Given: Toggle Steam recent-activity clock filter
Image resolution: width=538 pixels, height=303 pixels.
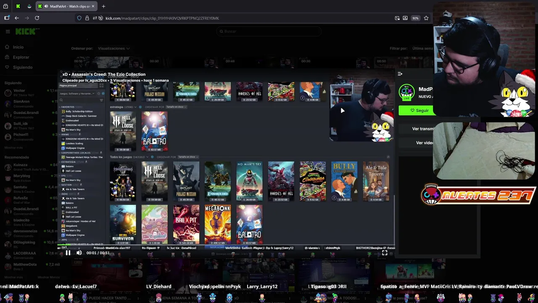Looking at the screenshot, I should [x=98, y=93].
